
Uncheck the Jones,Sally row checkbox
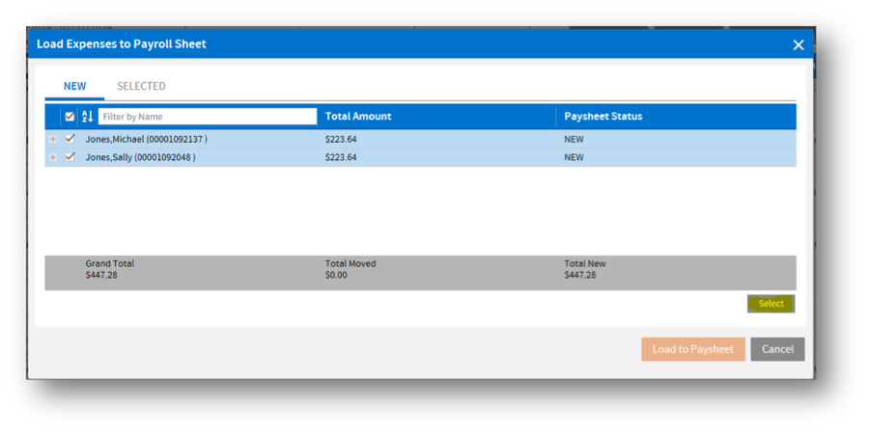70,157
